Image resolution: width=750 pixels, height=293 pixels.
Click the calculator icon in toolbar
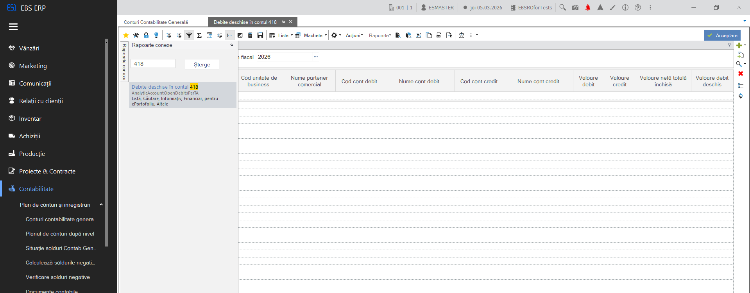[250, 36]
